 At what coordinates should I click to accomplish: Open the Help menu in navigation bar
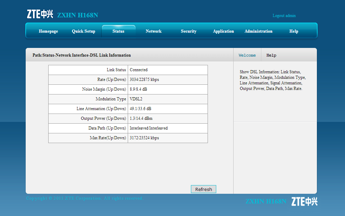[294, 31]
